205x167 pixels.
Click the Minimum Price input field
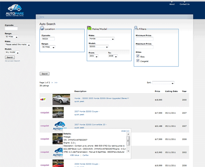pos(144,39)
